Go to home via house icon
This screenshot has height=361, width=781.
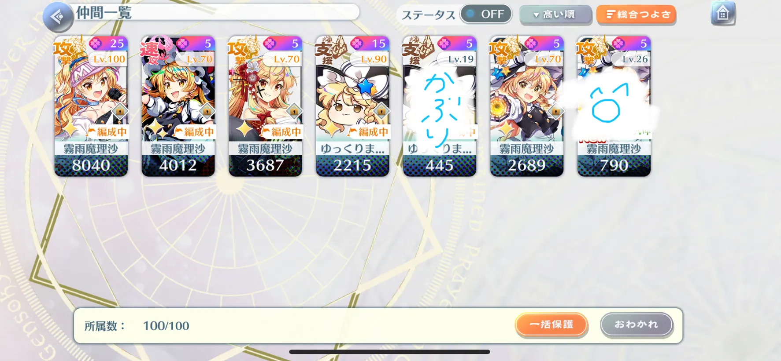(x=723, y=14)
